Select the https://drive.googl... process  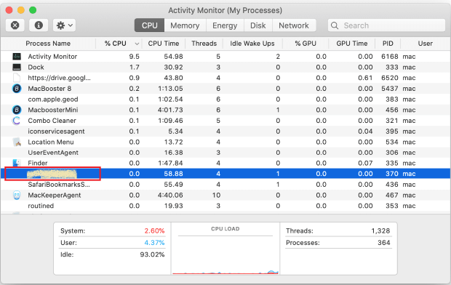[x=59, y=78]
